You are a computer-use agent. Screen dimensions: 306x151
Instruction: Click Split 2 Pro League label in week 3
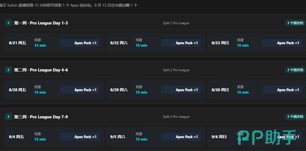pyautogui.click(x=176, y=117)
